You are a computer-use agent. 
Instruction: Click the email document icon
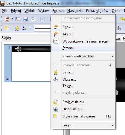pyautogui.click(x=33, y=19)
